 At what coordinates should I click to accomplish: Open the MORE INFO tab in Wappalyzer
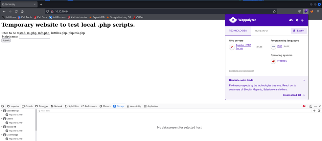tap(261, 31)
